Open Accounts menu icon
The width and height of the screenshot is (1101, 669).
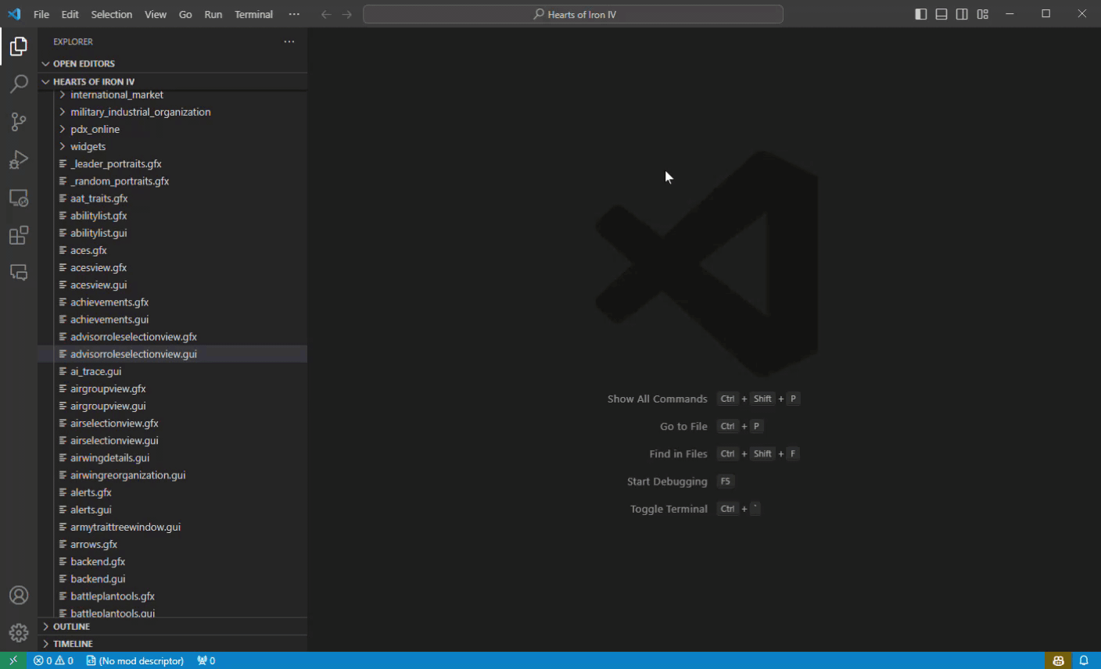tap(19, 596)
